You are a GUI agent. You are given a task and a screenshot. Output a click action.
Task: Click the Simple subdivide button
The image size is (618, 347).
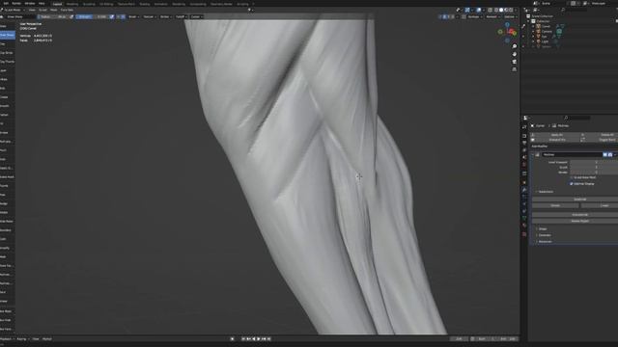[555, 205]
